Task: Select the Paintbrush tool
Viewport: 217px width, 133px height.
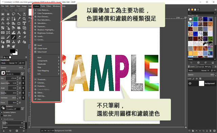Action: click(x=14, y=37)
